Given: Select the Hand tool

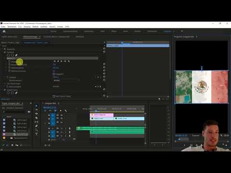Looking at the screenshot, I should (37, 130).
